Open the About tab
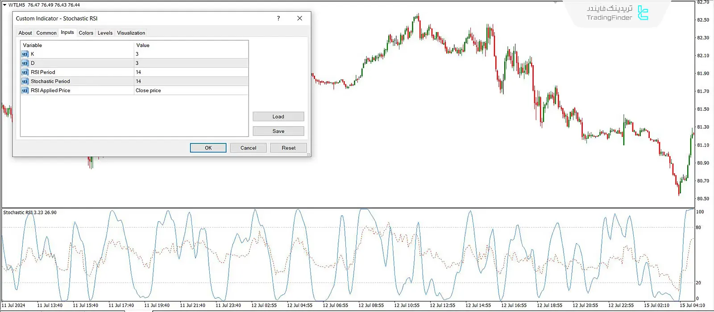The image size is (714, 312). (x=25, y=33)
